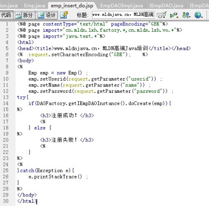Image resolution: width=209 pixels, height=206 pixels.
Task: Click line number 25 in the gutter
Action: pyautogui.click(x=6, y=170)
